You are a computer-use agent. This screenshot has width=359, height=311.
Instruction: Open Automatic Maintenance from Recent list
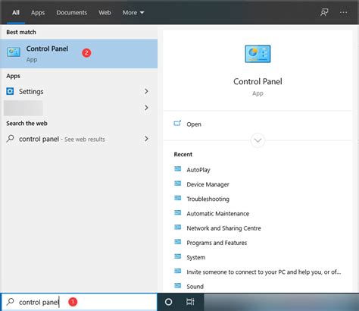[218, 214]
